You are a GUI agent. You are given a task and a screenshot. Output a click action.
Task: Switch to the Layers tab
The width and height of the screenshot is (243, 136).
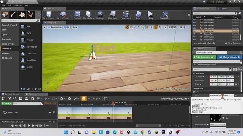[x=223, y=8]
